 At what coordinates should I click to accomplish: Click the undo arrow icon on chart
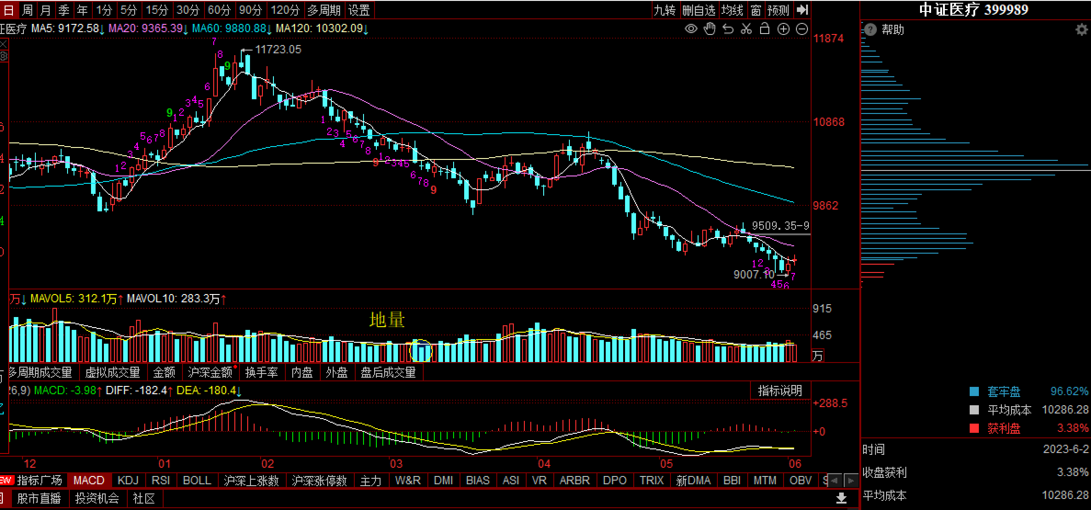(728, 29)
